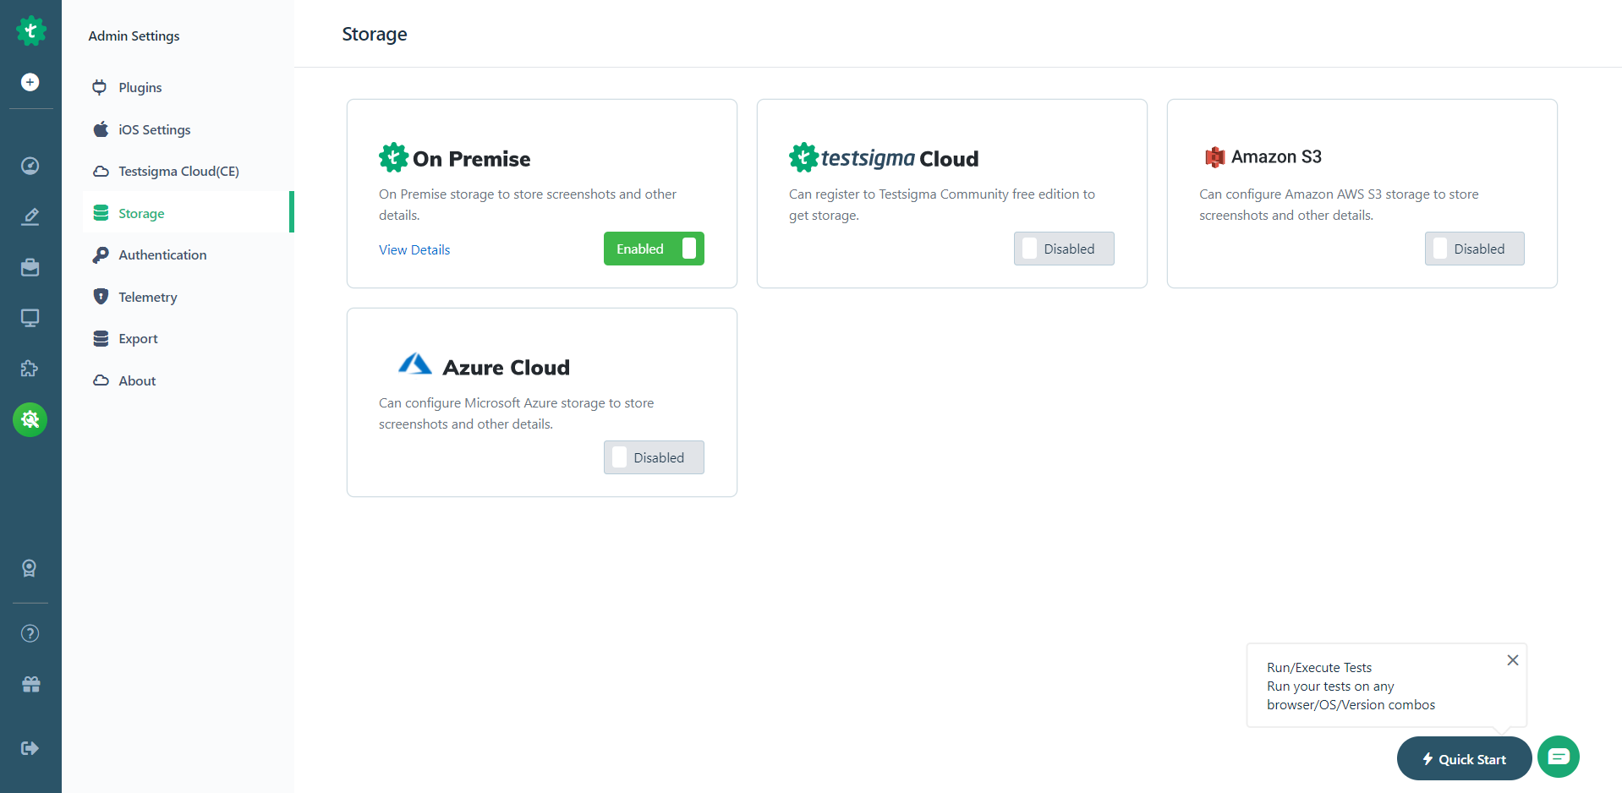This screenshot has width=1622, height=793.
Task: Open the green chat bubble icon
Action: point(1559,757)
